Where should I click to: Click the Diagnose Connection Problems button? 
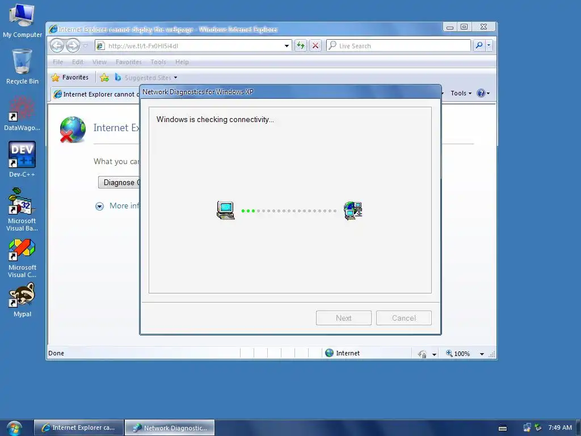119,182
